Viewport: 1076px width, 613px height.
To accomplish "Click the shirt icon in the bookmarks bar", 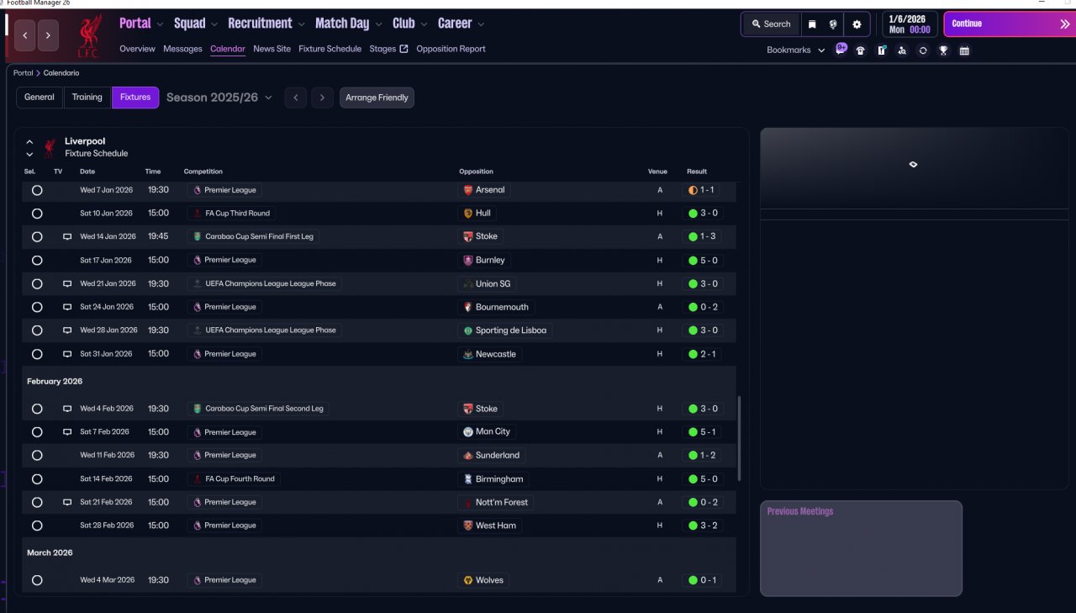I will pos(860,50).
